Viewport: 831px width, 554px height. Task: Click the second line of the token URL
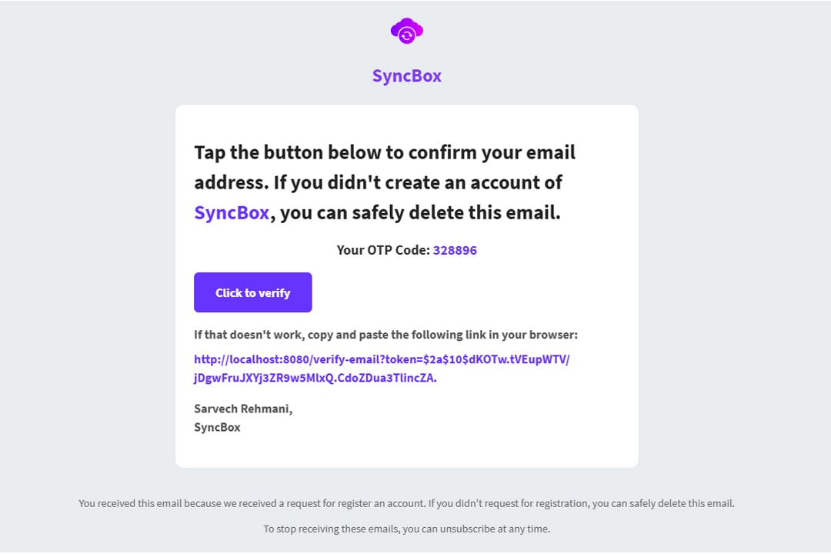tap(315, 378)
